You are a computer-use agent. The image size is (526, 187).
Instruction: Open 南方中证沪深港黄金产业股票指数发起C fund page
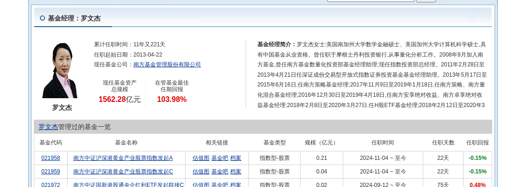pyautogui.click(x=123, y=172)
